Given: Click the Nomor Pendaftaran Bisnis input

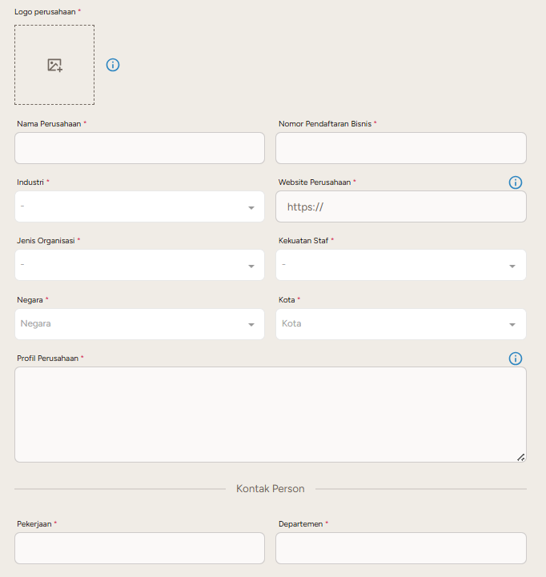Looking at the screenshot, I should pyautogui.click(x=400, y=148).
